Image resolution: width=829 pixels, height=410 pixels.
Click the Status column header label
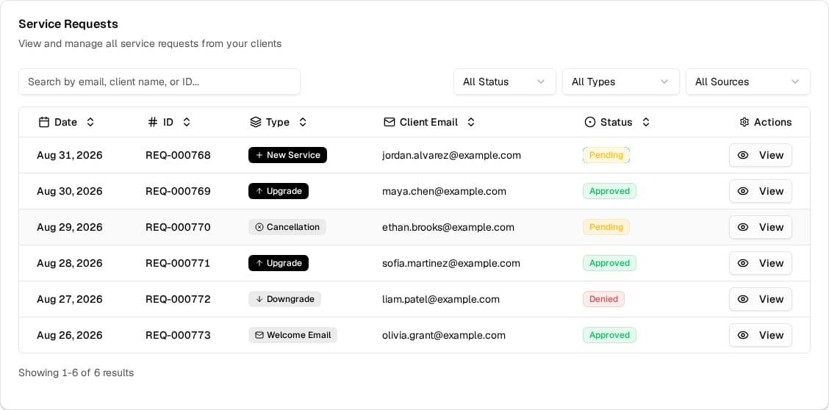point(617,122)
